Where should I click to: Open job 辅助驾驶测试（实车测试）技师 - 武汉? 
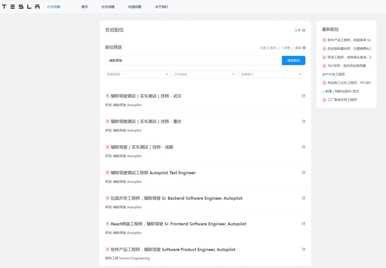[146, 96]
